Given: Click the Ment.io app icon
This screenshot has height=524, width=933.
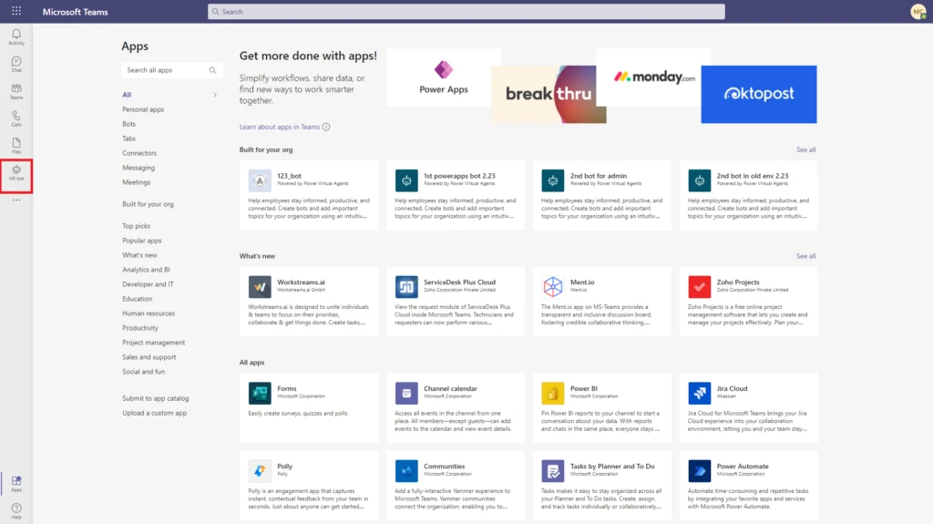Looking at the screenshot, I should tap(553, 286).
